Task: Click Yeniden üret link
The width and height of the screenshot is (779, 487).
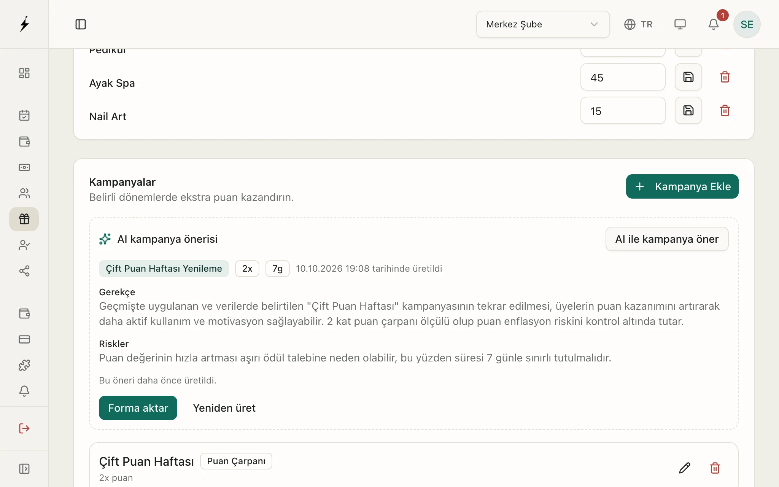Action: pyautogui.click(x=224, y=408)
